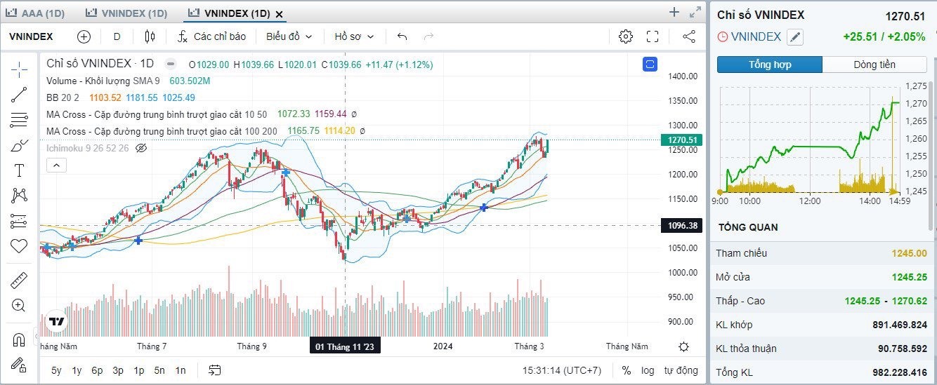
Task: Toggle log scale mode
Action: (x=648, y=370)
